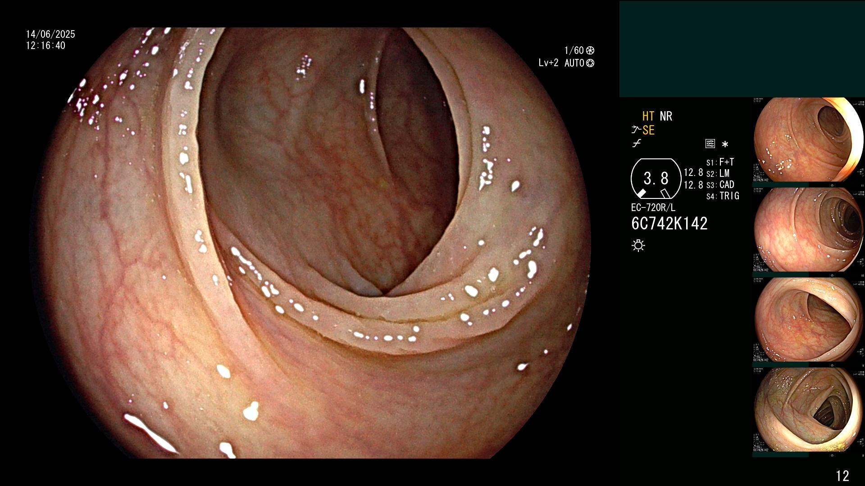Screen dimensions: 865x486
Task: Click the EC-720R/L scope model label
Action: [653, 208]
